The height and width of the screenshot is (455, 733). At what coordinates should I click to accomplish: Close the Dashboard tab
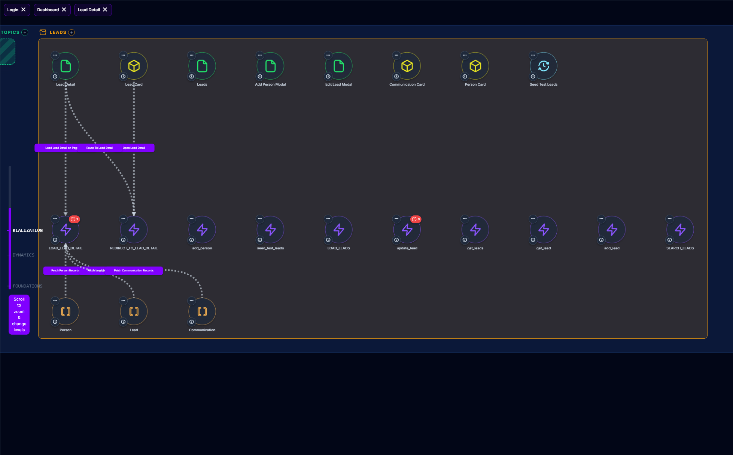pos(64,10)
